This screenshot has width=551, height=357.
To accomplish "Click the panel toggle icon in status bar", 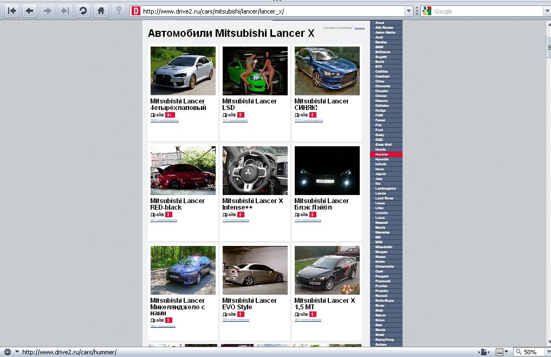I will pyautogui.click(x=8, y=352).
